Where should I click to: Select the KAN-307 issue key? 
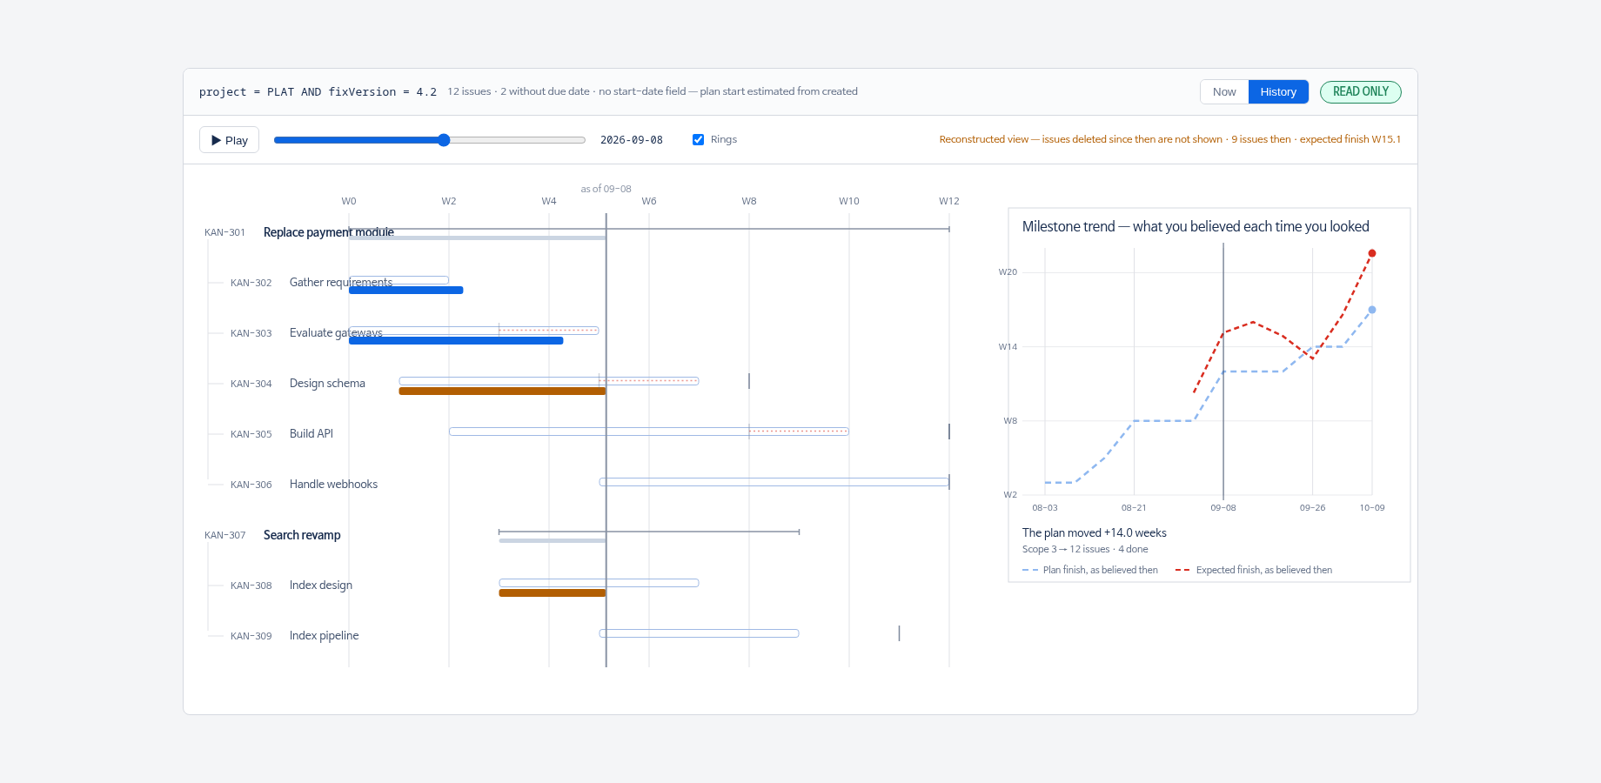tap(224, 535)
